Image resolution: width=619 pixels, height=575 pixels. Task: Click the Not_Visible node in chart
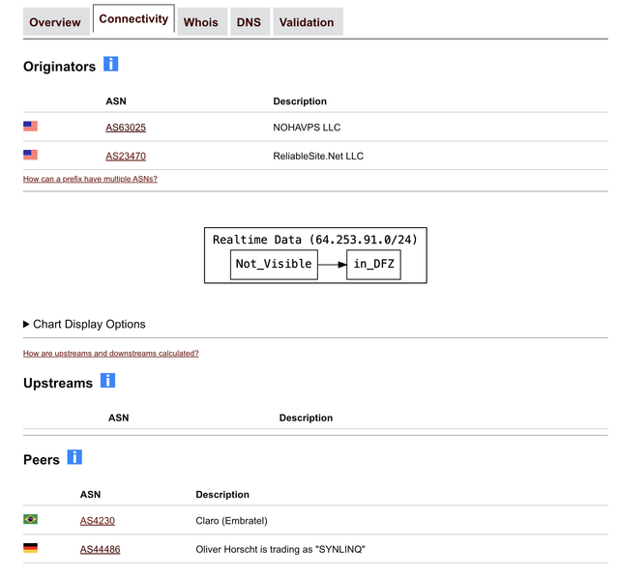click(x=274, y=264)
